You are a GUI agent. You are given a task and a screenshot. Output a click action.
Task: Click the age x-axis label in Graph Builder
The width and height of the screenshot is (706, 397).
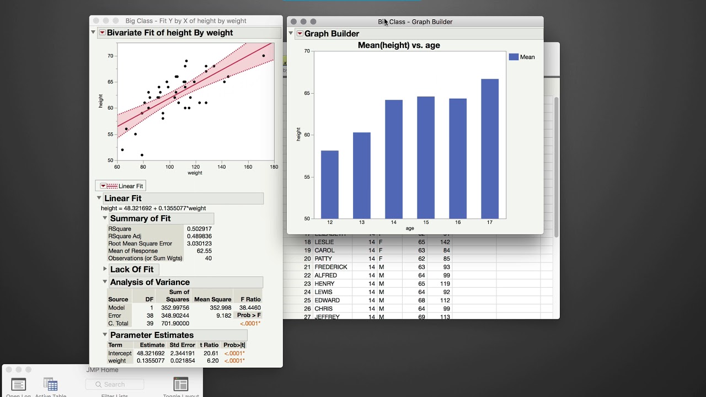pyautogui.click(x=410, y=228)
